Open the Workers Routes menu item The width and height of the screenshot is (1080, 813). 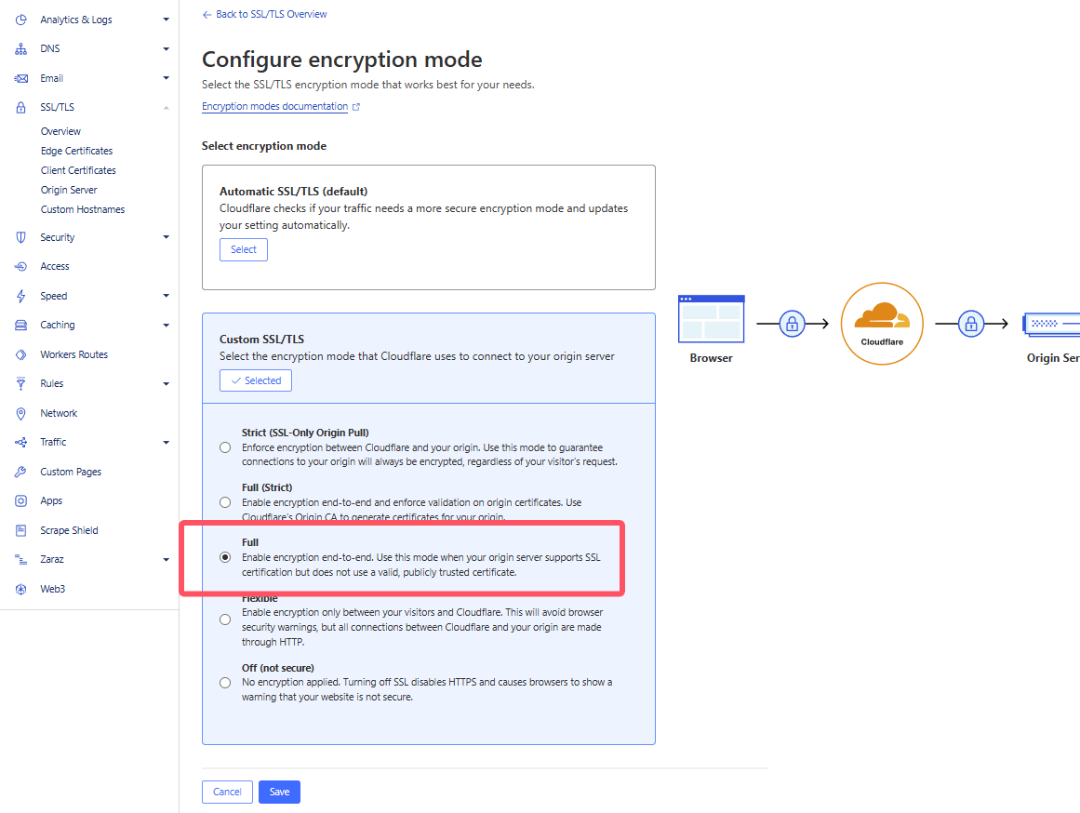tap(73, 354)
